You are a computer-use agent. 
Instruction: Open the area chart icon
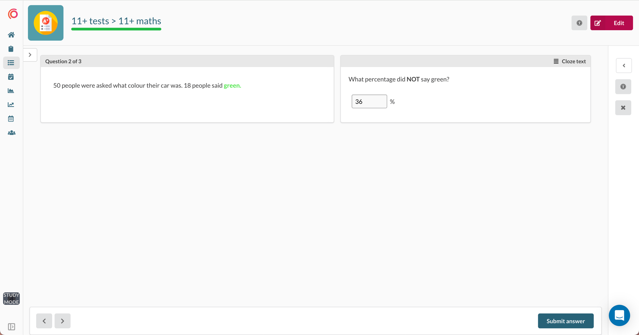click(x=11, y=91)
